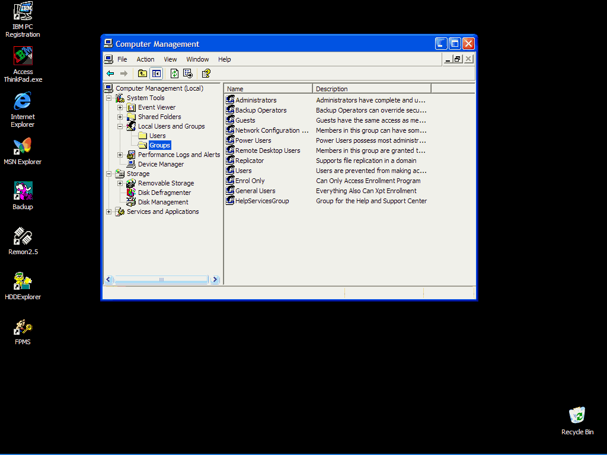Open the File menu
This screenshot has width=607, height=455.
[122, 59]
